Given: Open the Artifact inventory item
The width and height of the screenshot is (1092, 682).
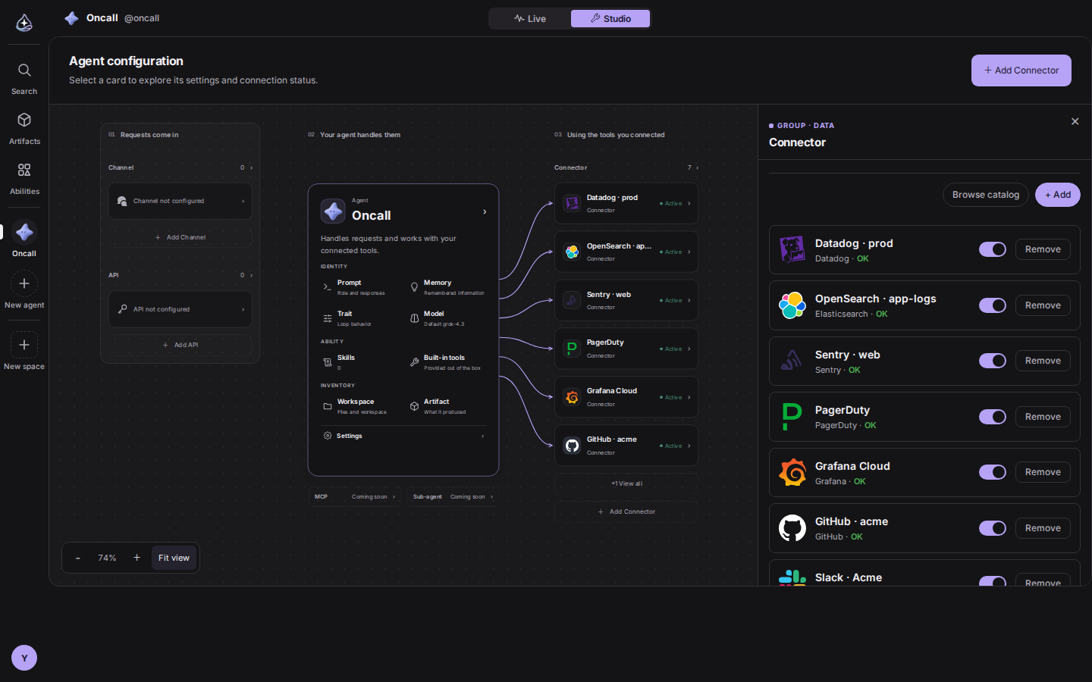Looking at the screenshot, I should point(447,406).
